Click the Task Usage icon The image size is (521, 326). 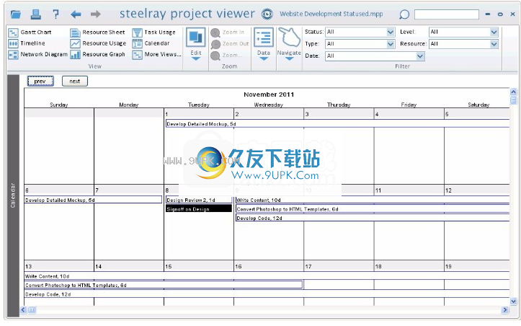click(137, 32)
